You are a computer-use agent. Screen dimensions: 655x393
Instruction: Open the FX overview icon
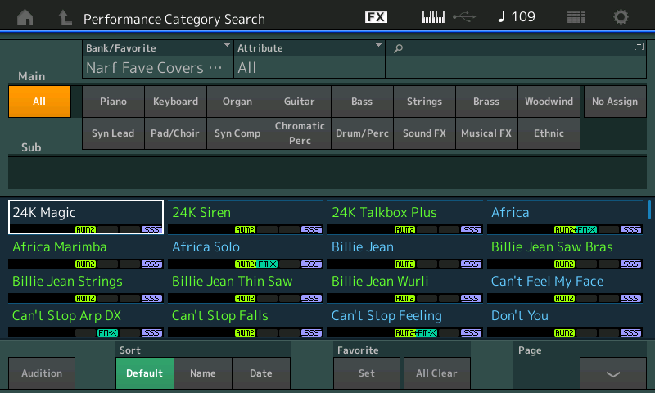pos(376,17)
